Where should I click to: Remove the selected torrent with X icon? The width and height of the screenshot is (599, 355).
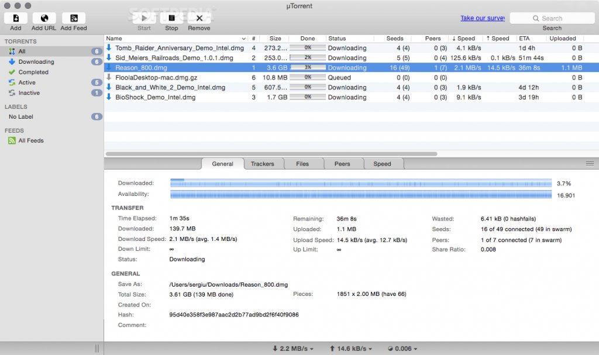(x=199, y=18)
